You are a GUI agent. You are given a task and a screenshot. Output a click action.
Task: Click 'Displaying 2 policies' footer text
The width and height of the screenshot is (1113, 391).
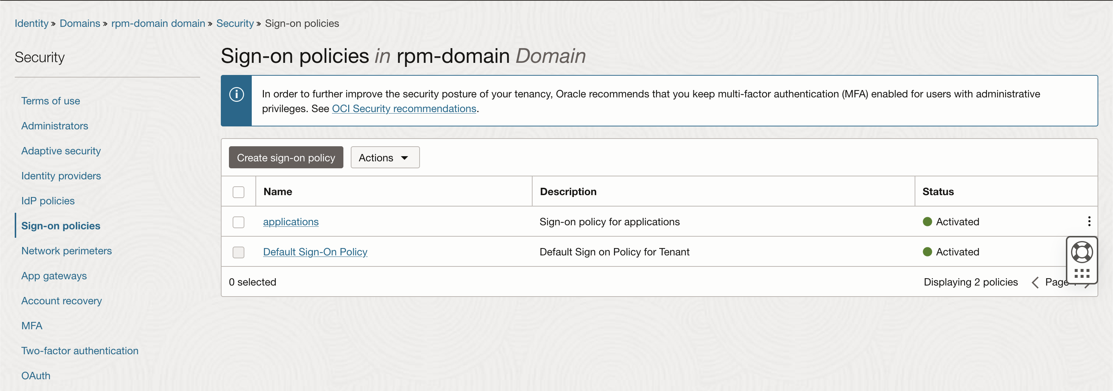(971, 282)
